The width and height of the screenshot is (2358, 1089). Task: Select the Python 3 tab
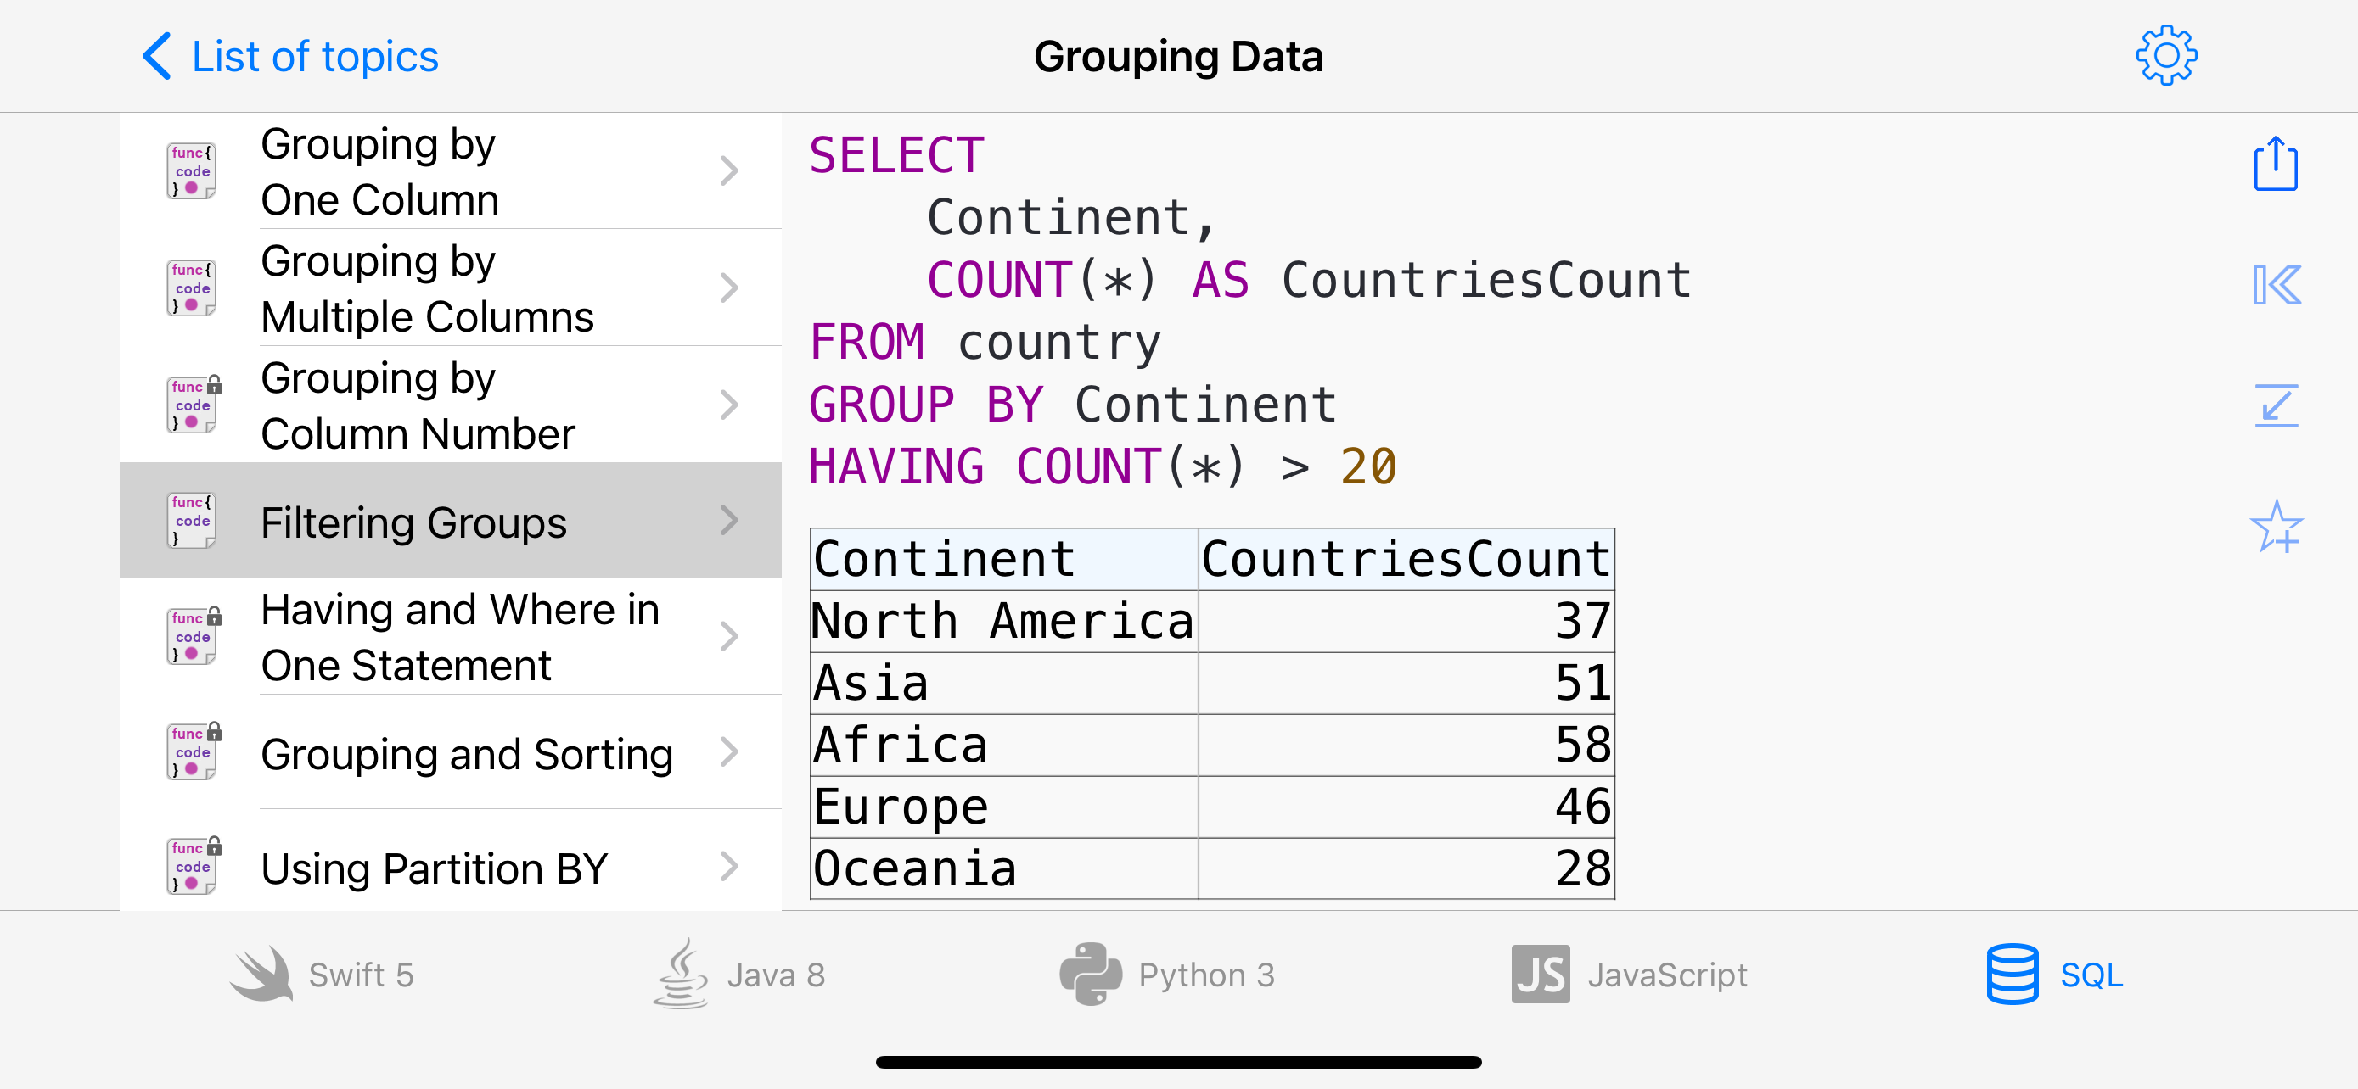pyautogui.click(x=1167, y=975)
